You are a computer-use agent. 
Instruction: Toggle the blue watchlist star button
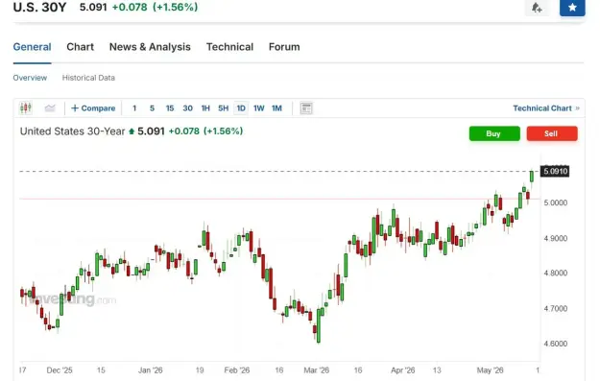(572, 8)
